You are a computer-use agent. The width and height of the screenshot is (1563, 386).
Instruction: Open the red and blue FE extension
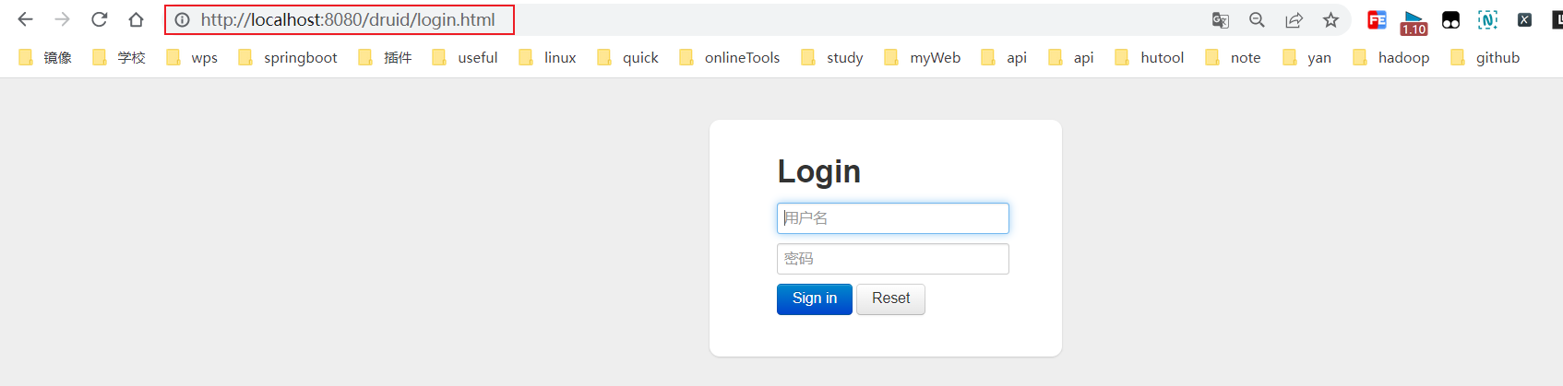click(1377, 20)
